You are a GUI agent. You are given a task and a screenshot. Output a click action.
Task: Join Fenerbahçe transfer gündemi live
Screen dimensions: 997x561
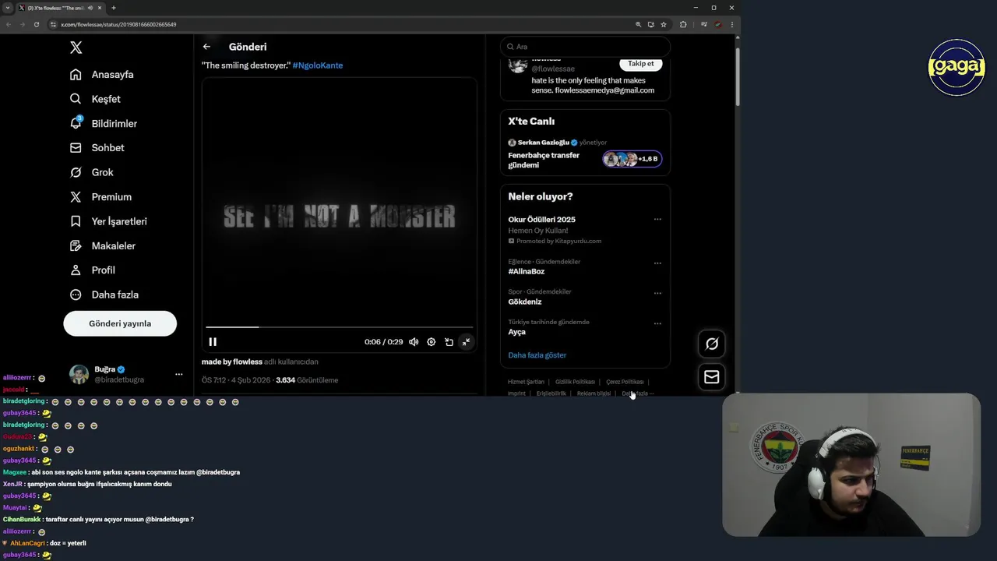pos(544,160)
